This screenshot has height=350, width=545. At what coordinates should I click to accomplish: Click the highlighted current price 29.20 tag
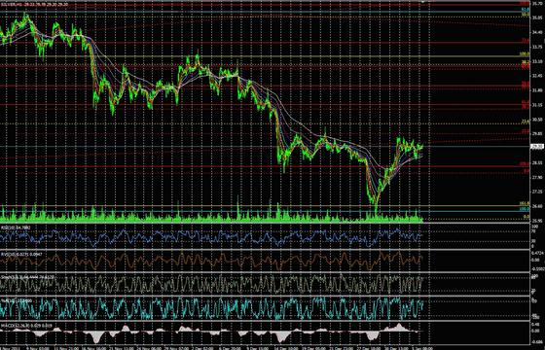point(536,147)
